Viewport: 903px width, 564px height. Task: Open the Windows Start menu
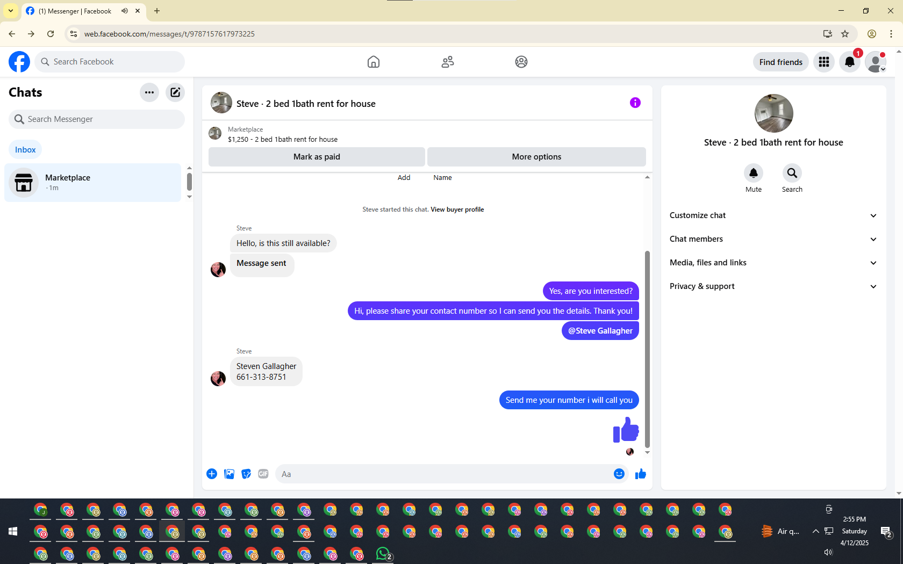13,531
